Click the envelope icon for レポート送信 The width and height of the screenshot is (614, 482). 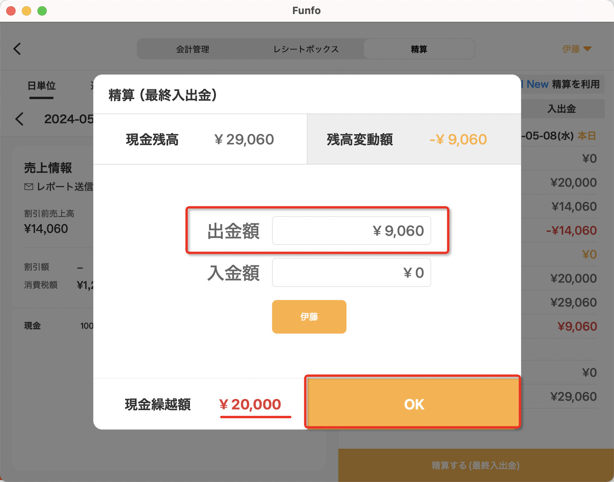click(28, 187)
